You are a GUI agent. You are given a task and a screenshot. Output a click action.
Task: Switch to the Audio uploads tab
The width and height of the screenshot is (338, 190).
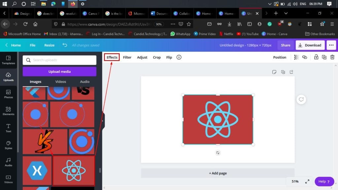85,82
